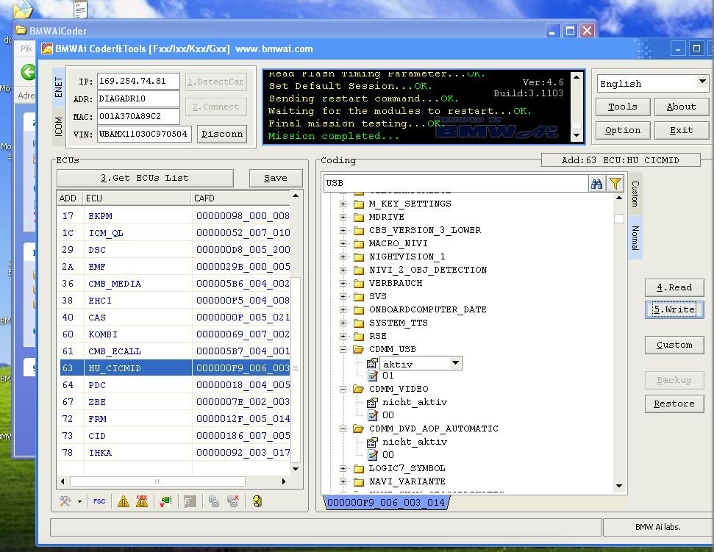Open the 'aktiv' value combo box arrow
The image size is (714, 552).
[455, 362]
